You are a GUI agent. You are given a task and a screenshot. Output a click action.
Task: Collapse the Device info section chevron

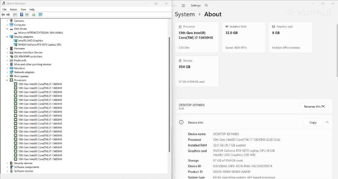pos(327,122)
